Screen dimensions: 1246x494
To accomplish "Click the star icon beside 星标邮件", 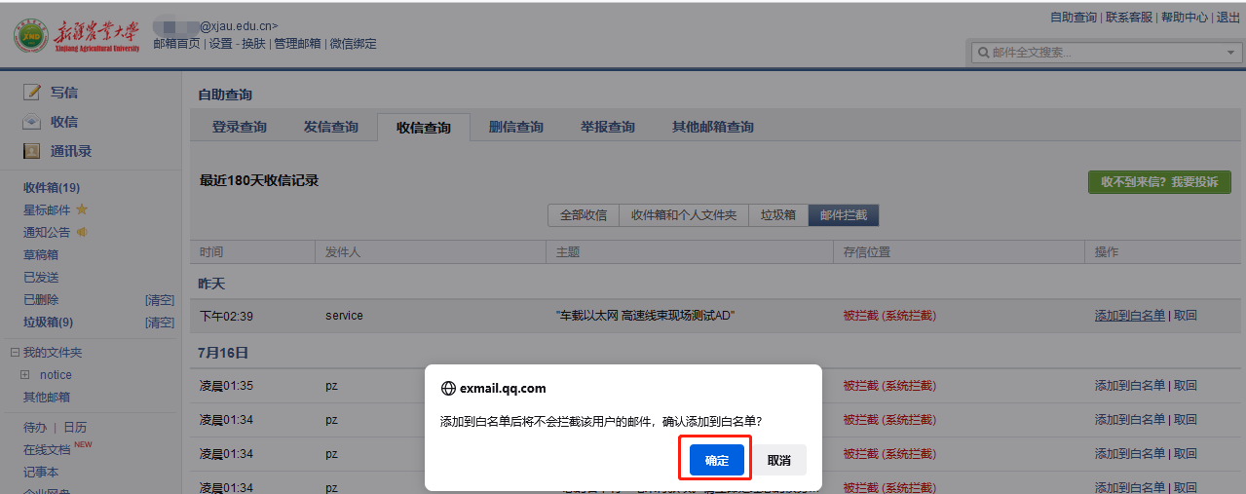I will point(82,209).
